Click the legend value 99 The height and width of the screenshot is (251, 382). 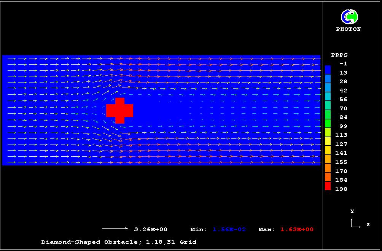(343, 126)
